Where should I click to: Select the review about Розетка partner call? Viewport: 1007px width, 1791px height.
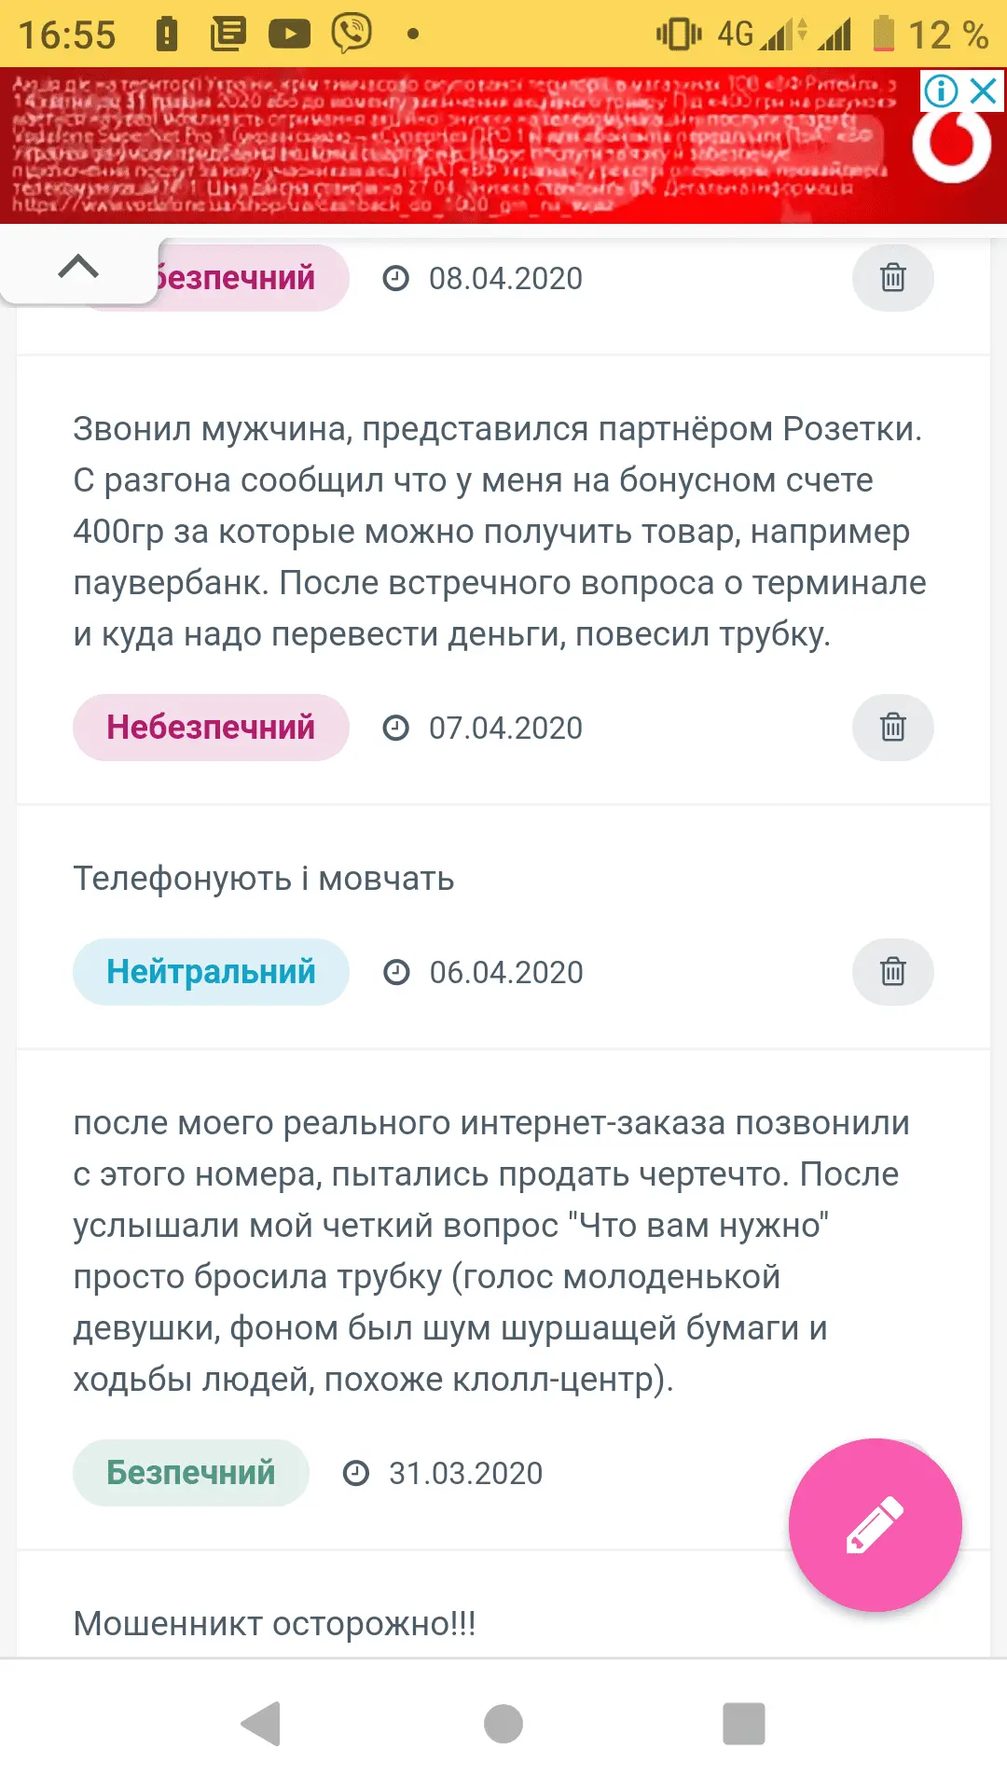500,532
